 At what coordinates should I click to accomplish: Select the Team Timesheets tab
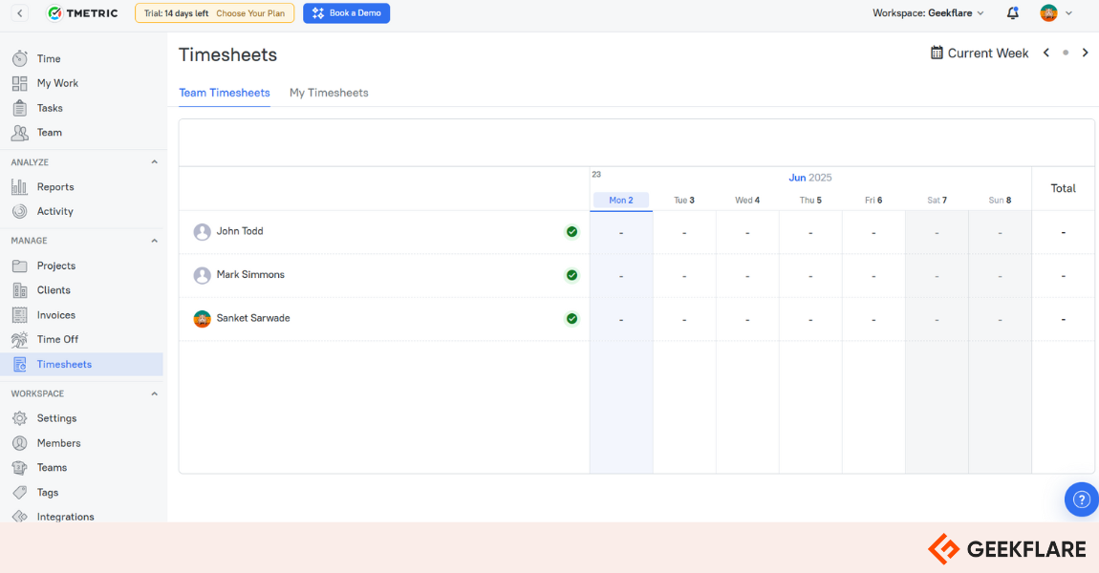(x=225, y=93)
